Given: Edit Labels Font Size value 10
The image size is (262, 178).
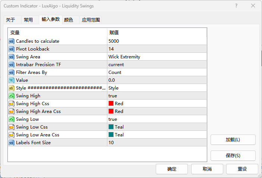Looking at the screenshot, I should pos(157,143).
